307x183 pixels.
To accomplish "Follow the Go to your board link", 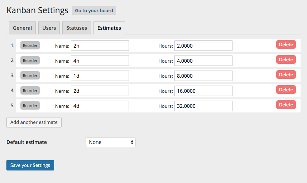I will (x=94, y=10).
